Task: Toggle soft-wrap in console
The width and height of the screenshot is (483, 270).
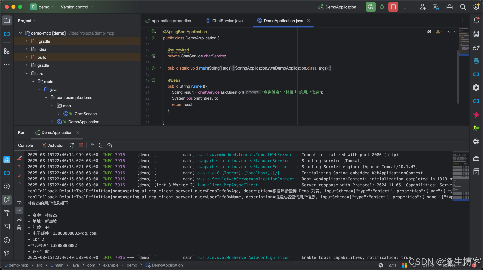Action: tap(19, 201)
